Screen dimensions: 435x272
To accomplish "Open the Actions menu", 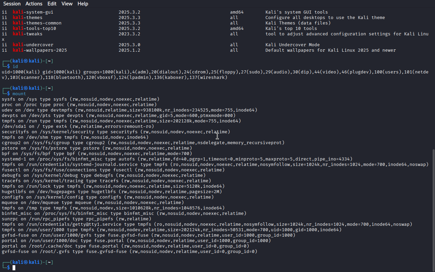I will [x=34, y=4].
